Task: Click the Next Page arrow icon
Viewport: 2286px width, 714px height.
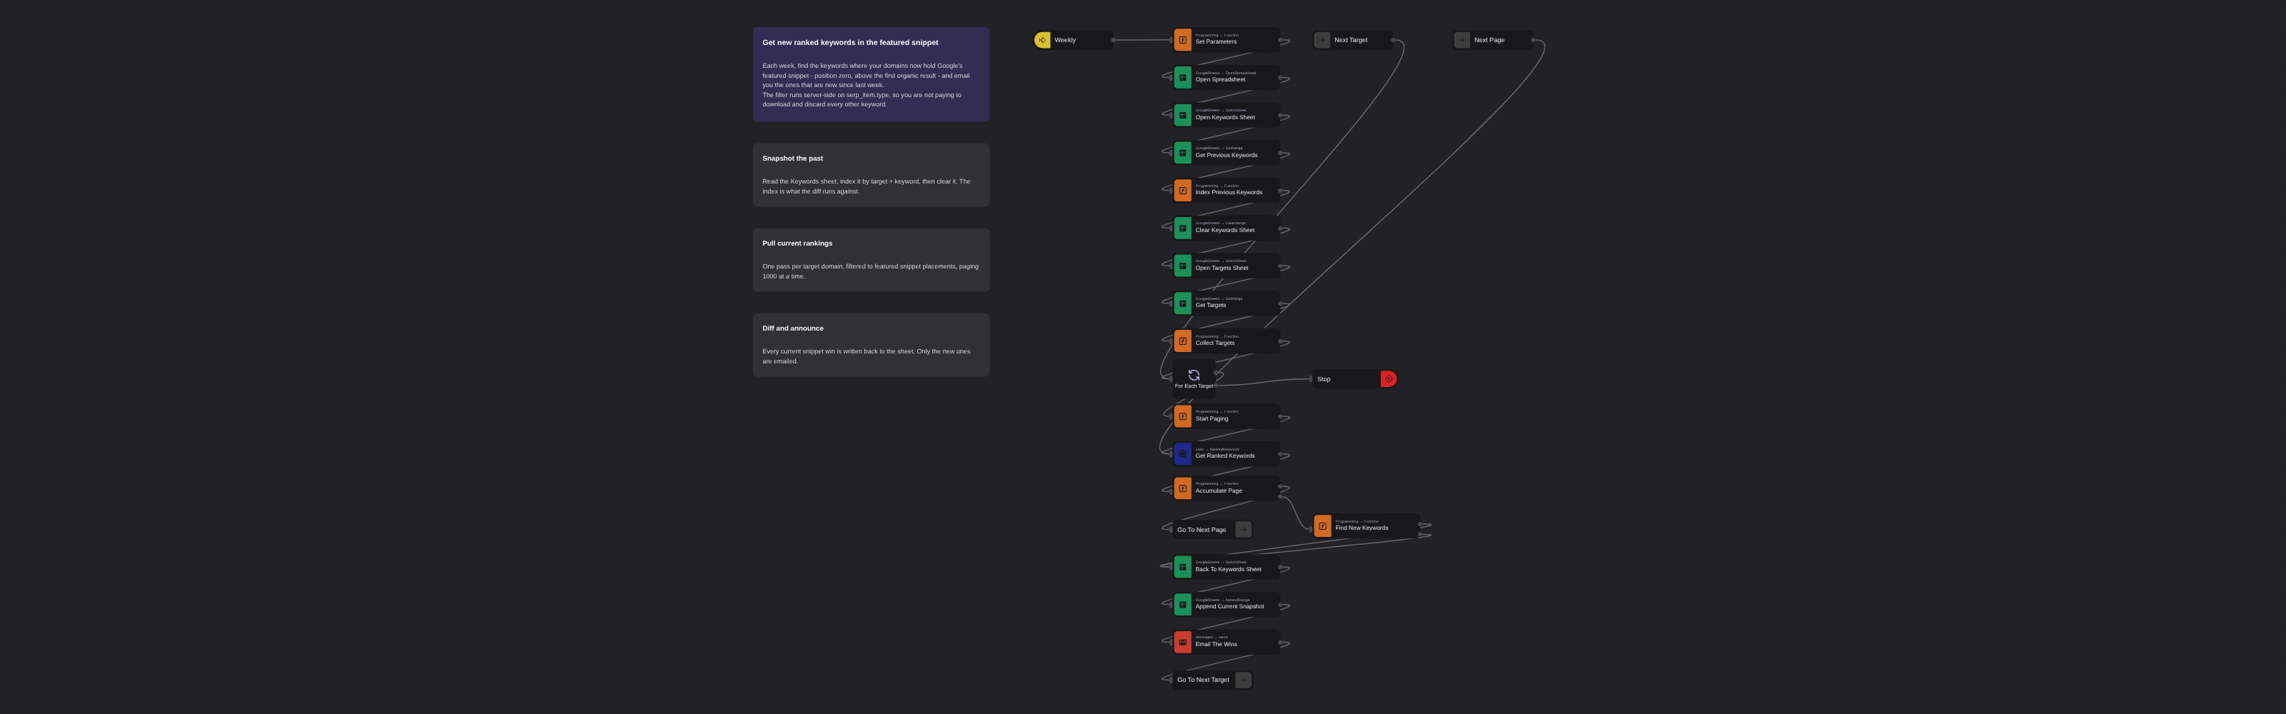Action: pyautogui.click(x=1462, y=40)
